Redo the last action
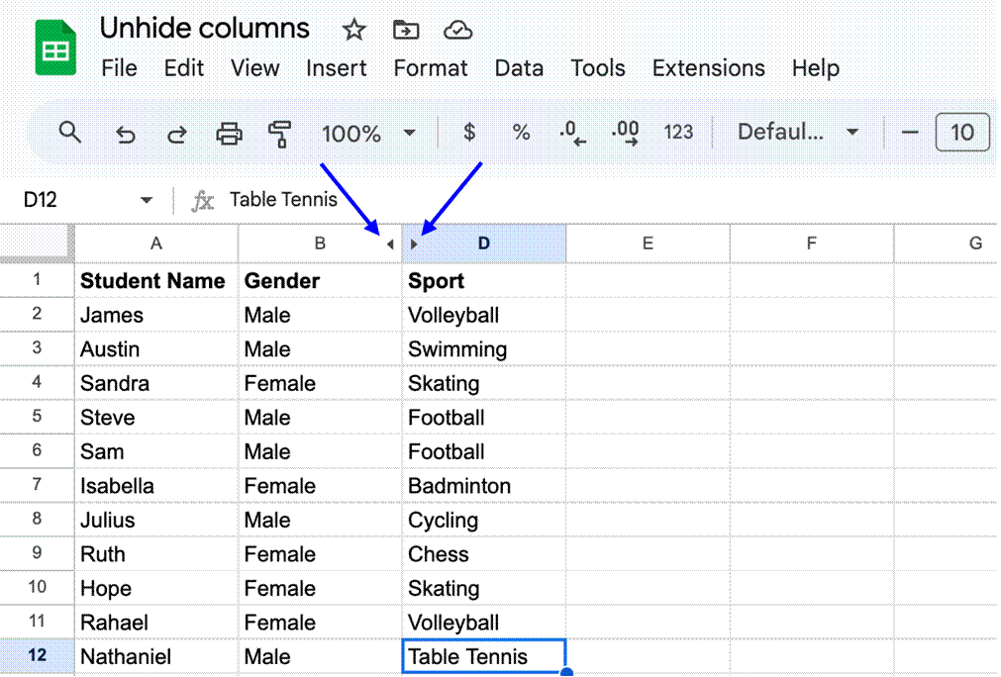The width and height of the screenshot is (1001, 677). (x=176, y=133)
